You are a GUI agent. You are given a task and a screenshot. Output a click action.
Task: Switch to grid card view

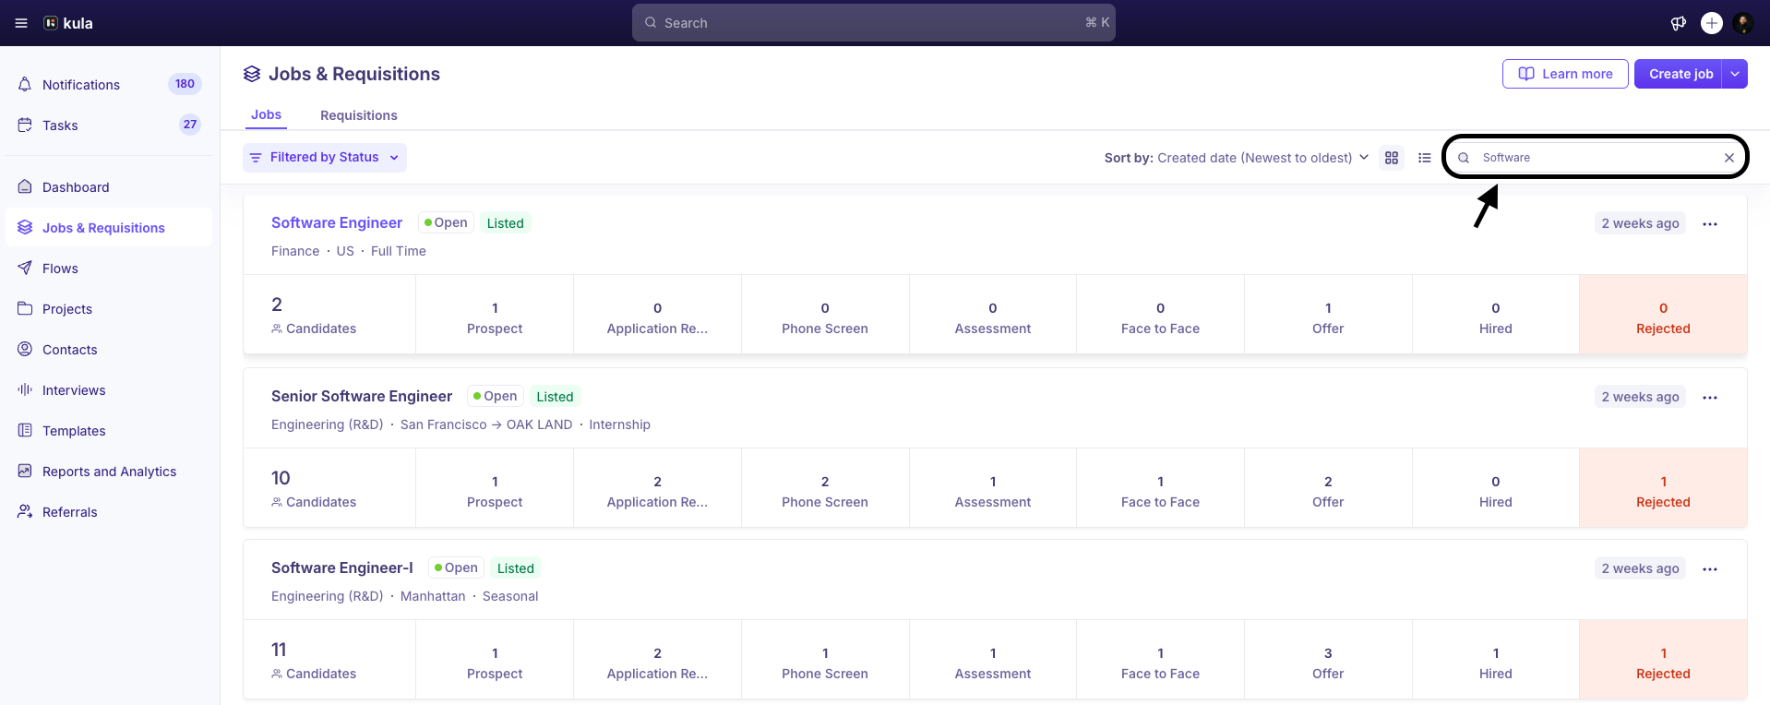pyautogui.click(x=1392, y=158)
